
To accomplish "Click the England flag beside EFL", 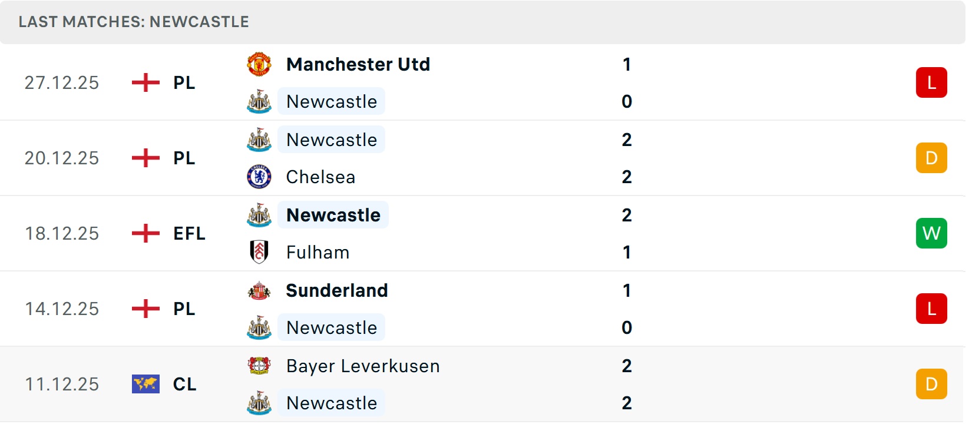I will (145, 233).
